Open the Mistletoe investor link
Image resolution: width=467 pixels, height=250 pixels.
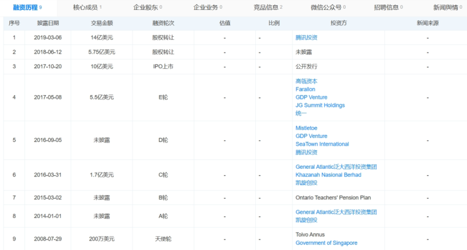[x=306, y=128]
